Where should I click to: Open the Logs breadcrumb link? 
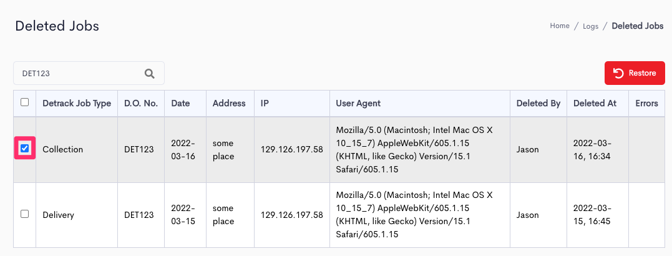pyautogui.click(x=590, y=26)
